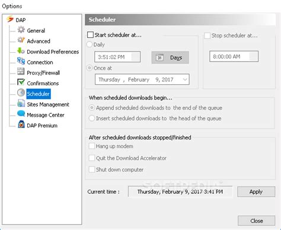Click the 'When scheduled downloads begin...' label
The image size is (281, 230).
click(x=130, y=98)
